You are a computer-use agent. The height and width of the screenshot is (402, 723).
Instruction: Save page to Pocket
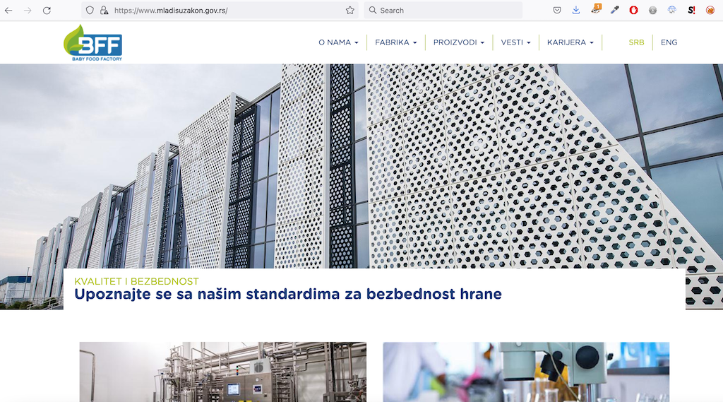coord(557,10)
